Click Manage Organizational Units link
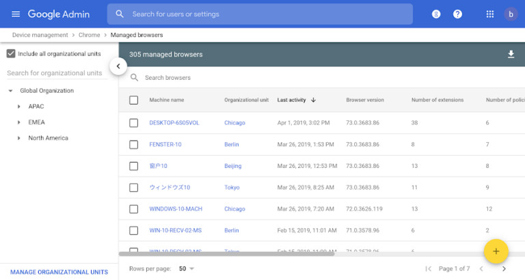 point(59,272)
